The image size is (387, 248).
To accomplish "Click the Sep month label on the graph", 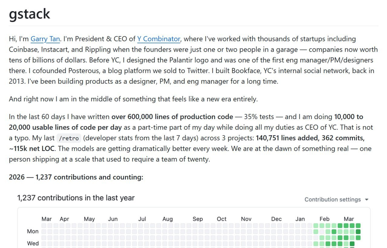I will coord(198,219).
